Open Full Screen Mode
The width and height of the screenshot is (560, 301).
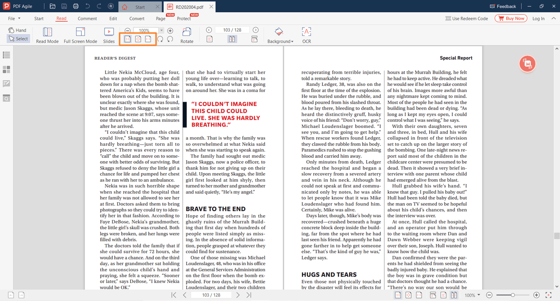[x=80, y=35]
